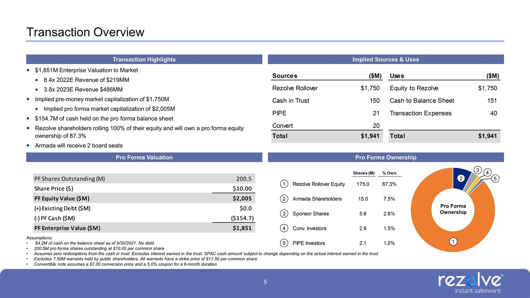The width and height of the screenshot is (530, 298).
Task: Click circled number 5 beside PIPE Investors
Action: point(285,243)
